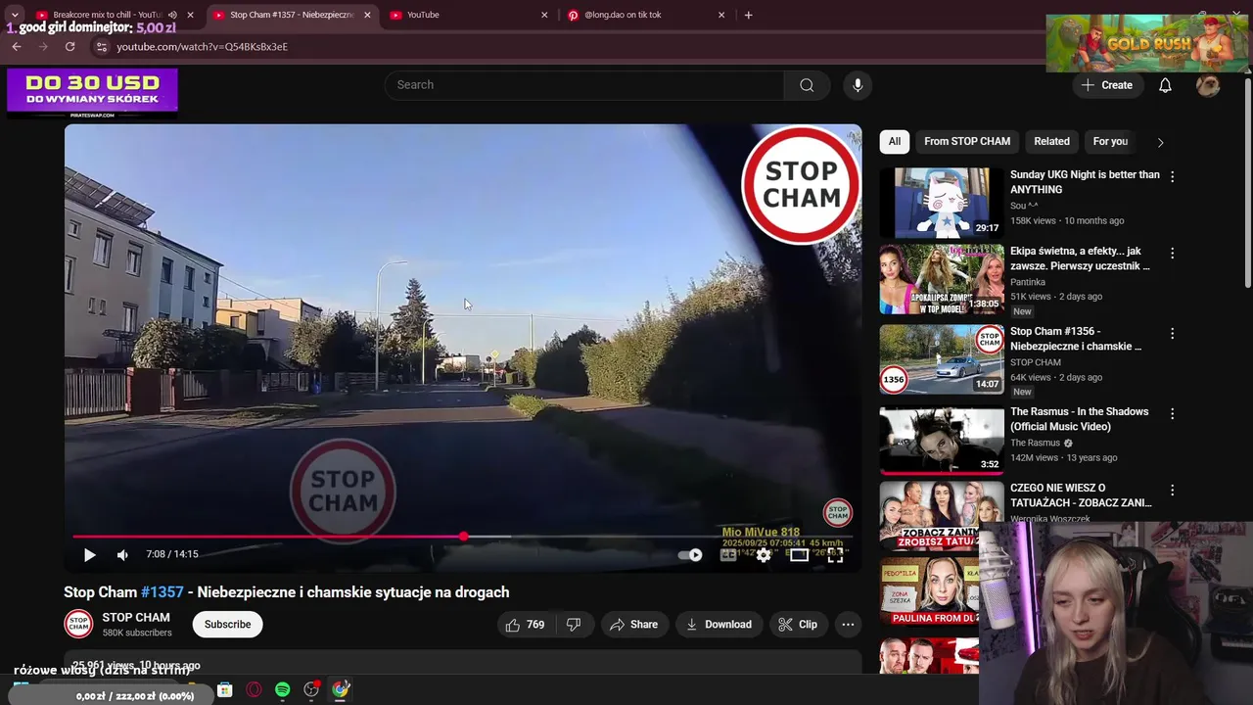Image resolution: width=1253 pixels, height=705 pixels.
Task: Open Microsoft Store from the taskbar
Action: click(225, 690)
